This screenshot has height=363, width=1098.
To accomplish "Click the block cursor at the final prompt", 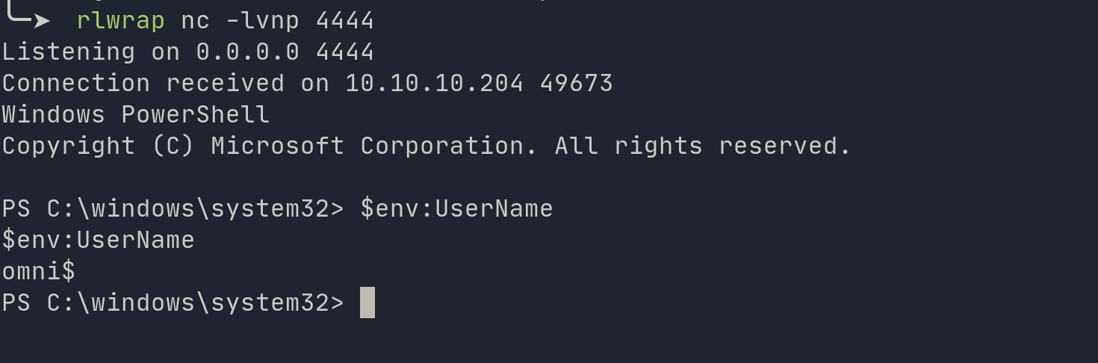I will (x=367, y=302).
